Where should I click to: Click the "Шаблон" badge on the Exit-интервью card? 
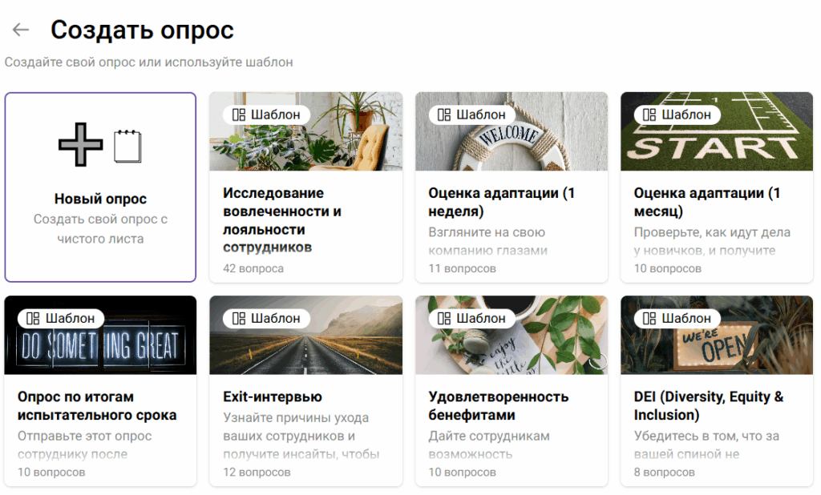click(x=267, y=318)
